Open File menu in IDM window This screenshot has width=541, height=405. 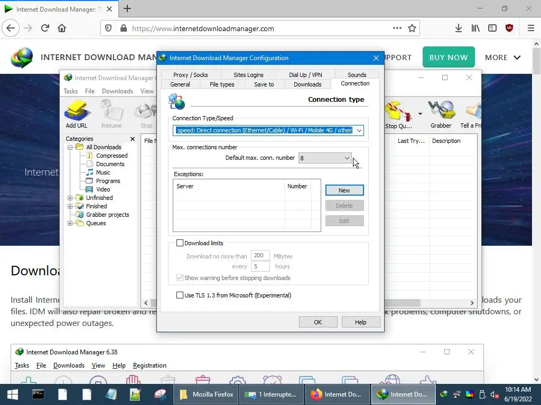(x=90, y=91)
